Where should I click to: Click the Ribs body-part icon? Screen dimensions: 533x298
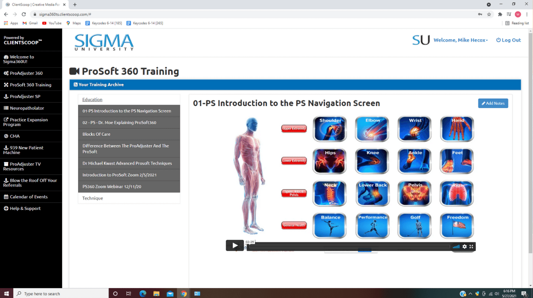click(x=457, y=194)
